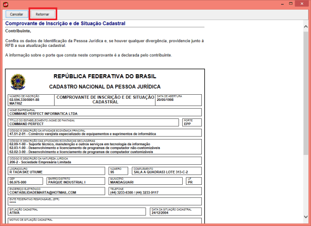Click the Brazilian coat of arms emblem
Screen dimensions: 311x226
[x=18, y=82]
